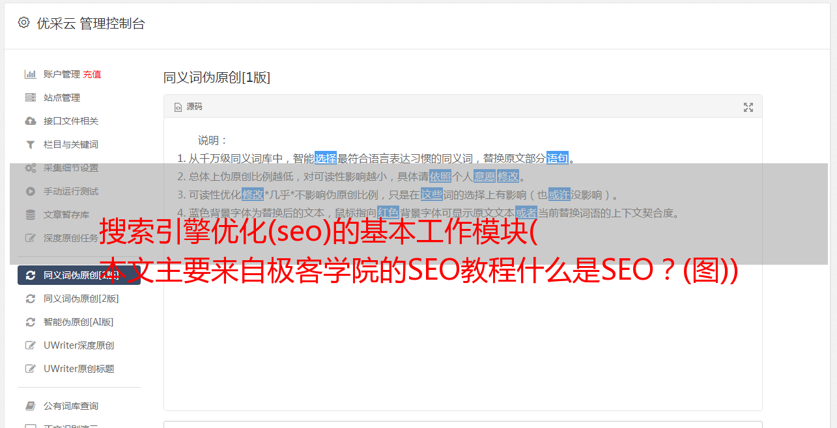Viewport: 837px width, 428px height.
Task: Click the edit icon for UWriter深度原创
Action: 30,345
